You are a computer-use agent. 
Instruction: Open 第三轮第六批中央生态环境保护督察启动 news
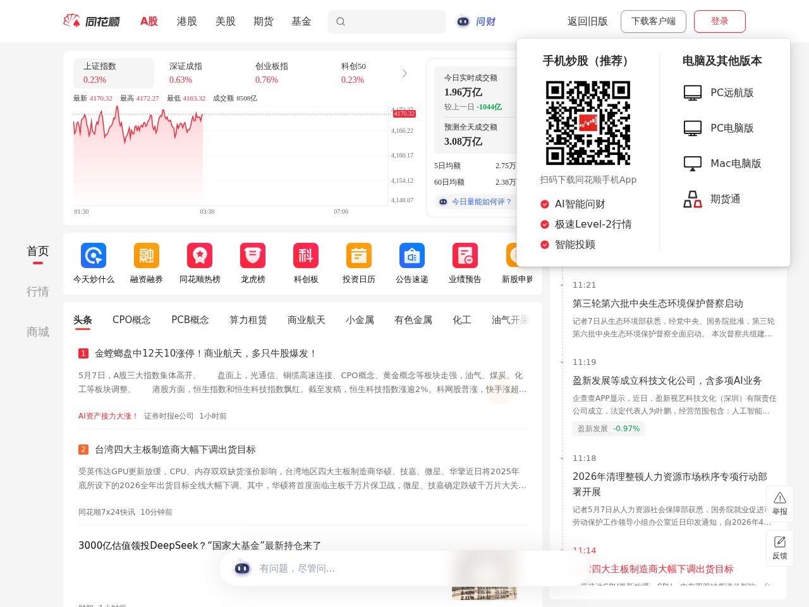658,303
